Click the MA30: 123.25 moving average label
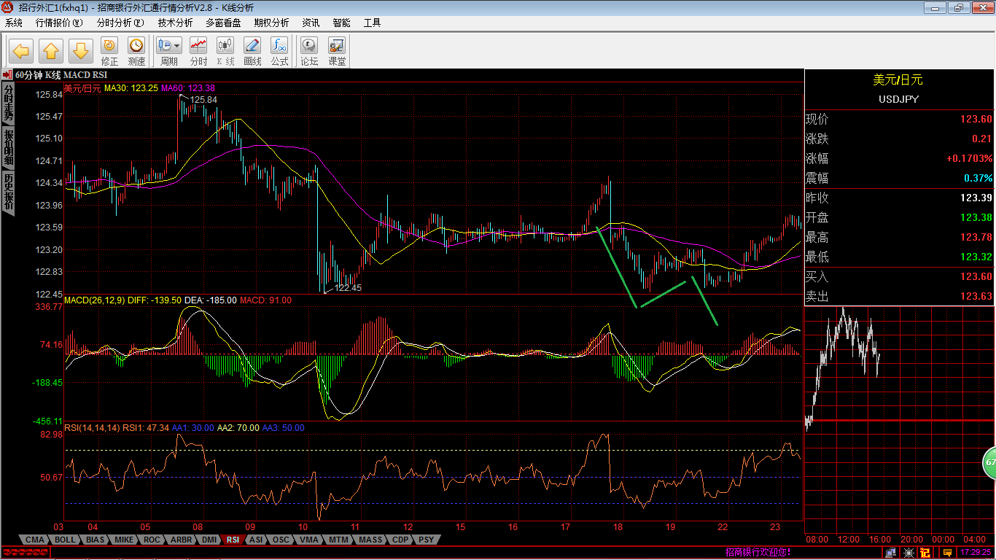Viewport: 996px width, 560px height. (131, 88)
